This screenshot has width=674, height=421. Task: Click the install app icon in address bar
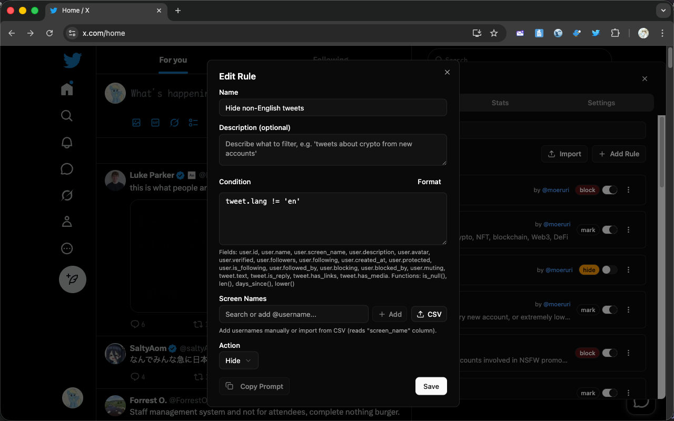pos(477,33)
